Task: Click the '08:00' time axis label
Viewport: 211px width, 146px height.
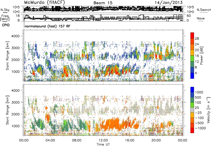Action: [76, 140]
